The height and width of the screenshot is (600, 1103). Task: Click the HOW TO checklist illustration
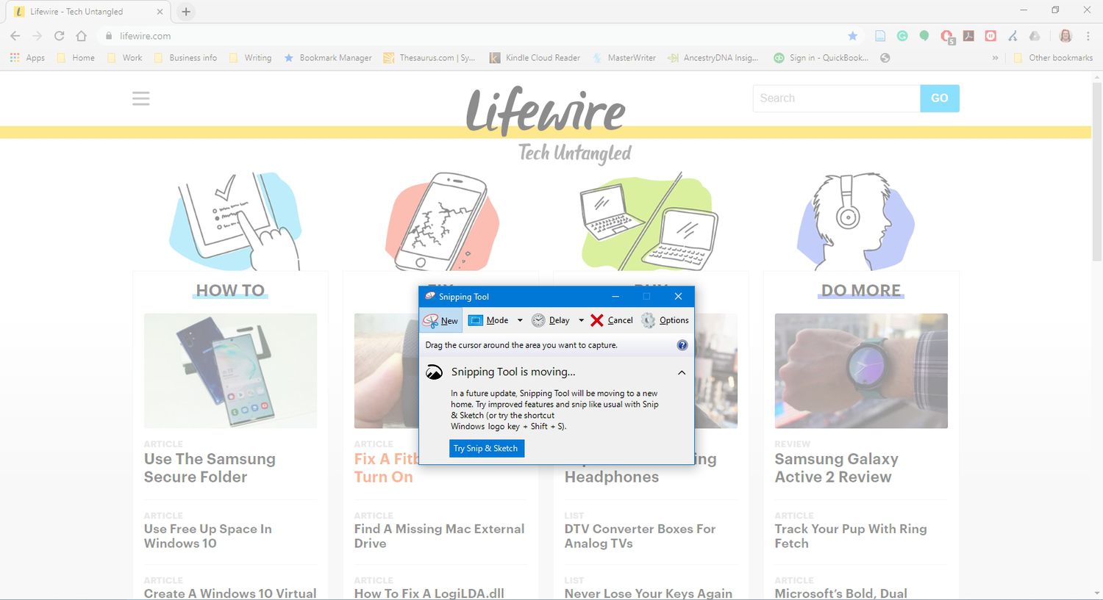(235, 220)
